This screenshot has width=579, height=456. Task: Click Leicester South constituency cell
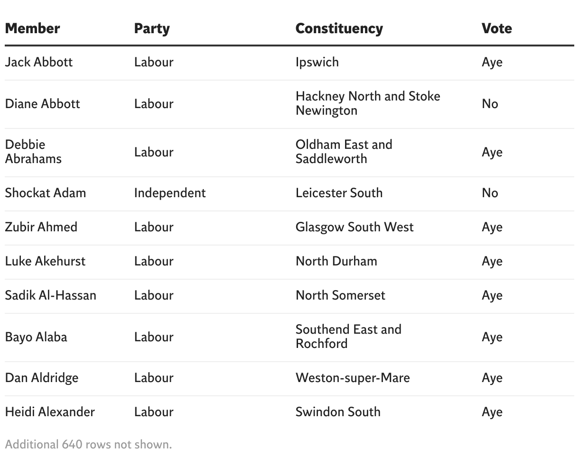pos(339,193)
